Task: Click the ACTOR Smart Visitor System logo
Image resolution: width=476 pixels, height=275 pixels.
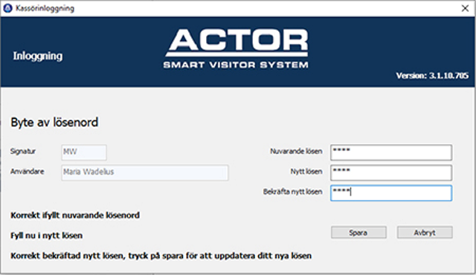Action: click(x=237, y=48)
